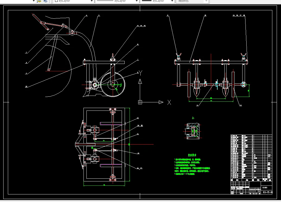
Task: Select drawing number BZJ-02 in title block
Action: (267, 192)
